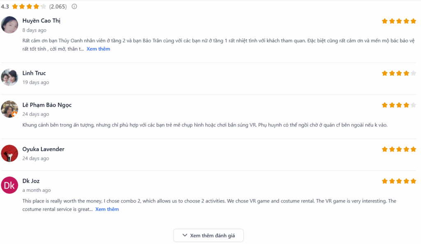Click Xem thêm đánh giá button

coord(208,235)
